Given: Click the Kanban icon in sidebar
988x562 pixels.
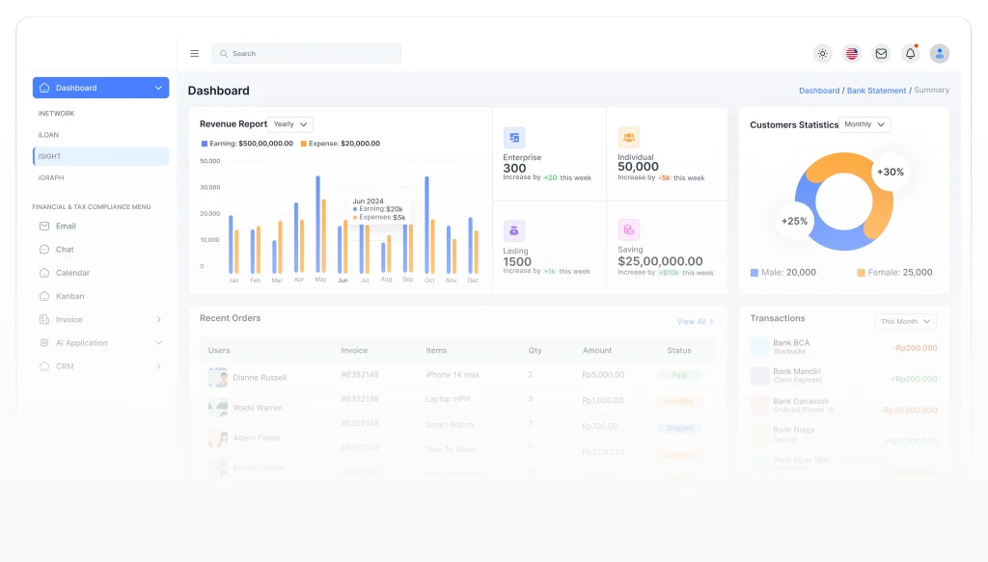Looking at the screenshot, I should pyautogui.click(x=44, y=296).
